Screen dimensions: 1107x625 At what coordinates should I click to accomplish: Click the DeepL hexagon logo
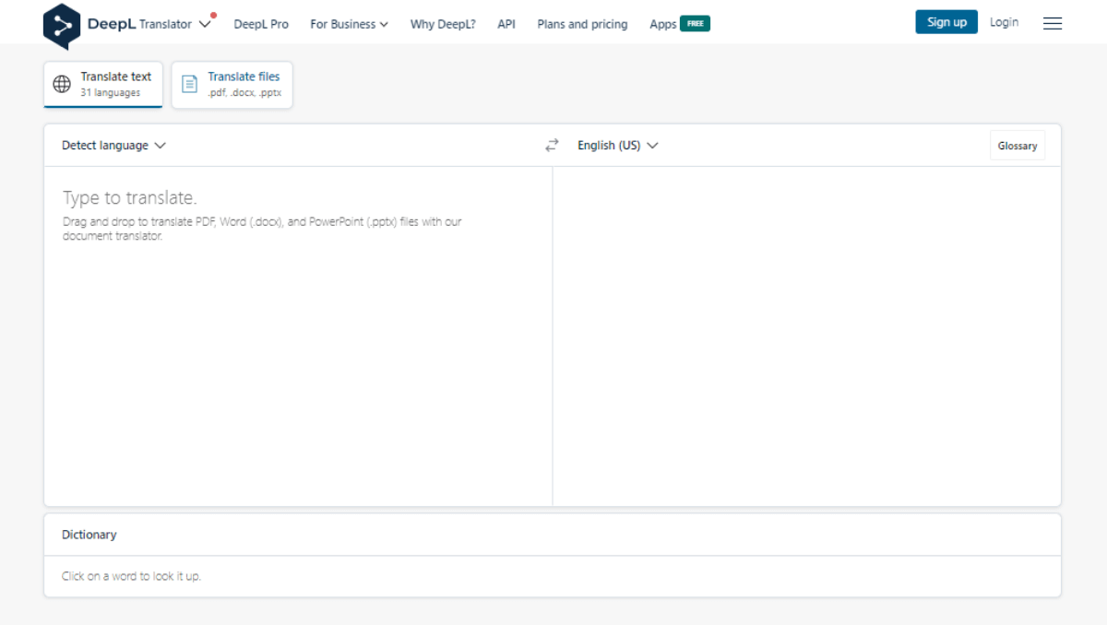(x=62, y=25)
